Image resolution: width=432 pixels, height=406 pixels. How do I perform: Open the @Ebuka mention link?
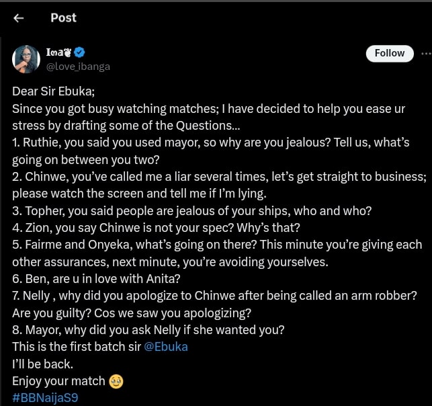pos(166,347)
